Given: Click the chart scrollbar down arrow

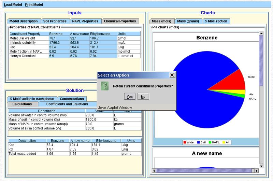Looking at the screenshot, I should point(261,166).
